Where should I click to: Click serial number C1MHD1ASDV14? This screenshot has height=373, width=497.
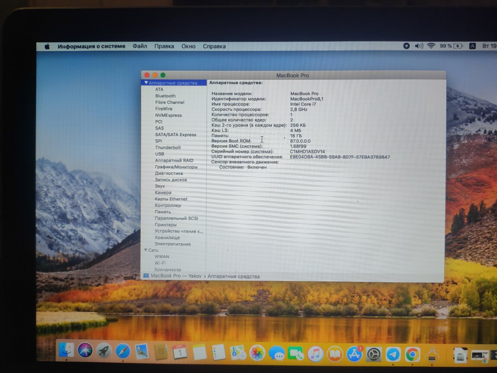point(307,151)
